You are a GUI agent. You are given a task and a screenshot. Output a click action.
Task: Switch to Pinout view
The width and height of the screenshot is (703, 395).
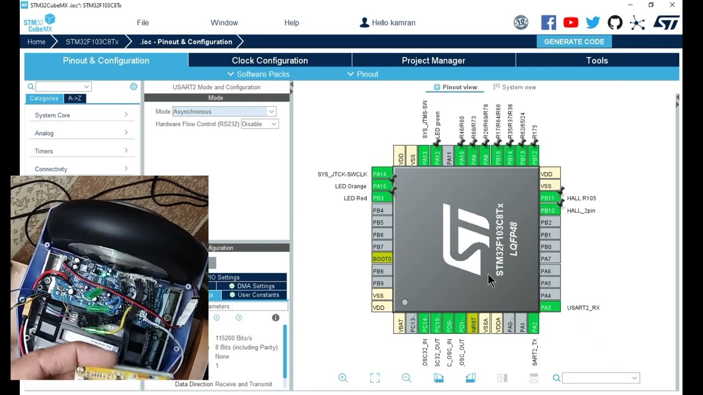455,87
